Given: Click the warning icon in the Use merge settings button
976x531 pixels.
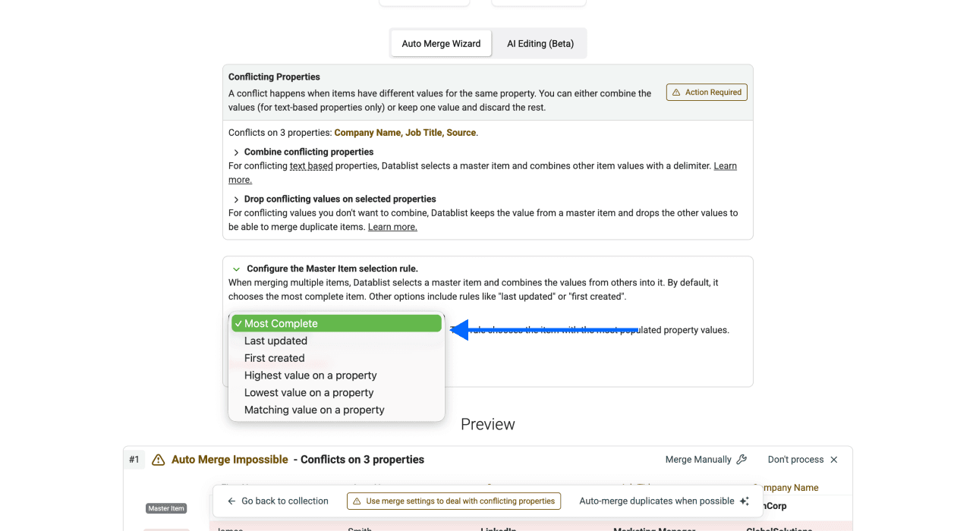Looking at the screenshot, I should click(356, 501).
